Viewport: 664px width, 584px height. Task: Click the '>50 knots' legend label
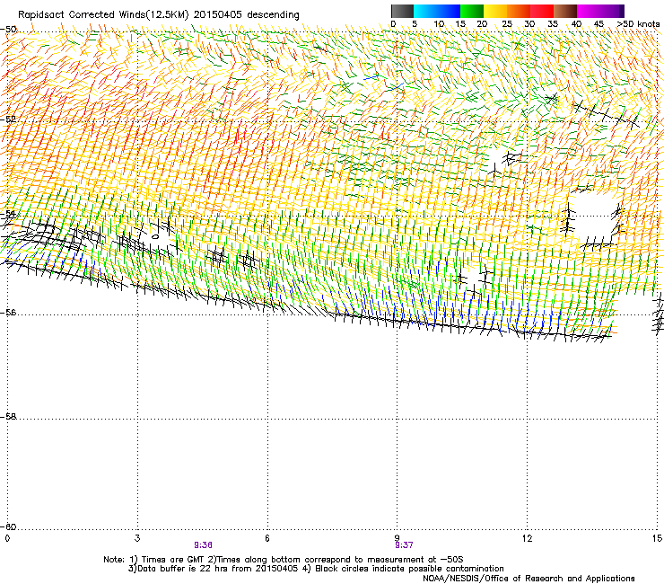point(638,24)
